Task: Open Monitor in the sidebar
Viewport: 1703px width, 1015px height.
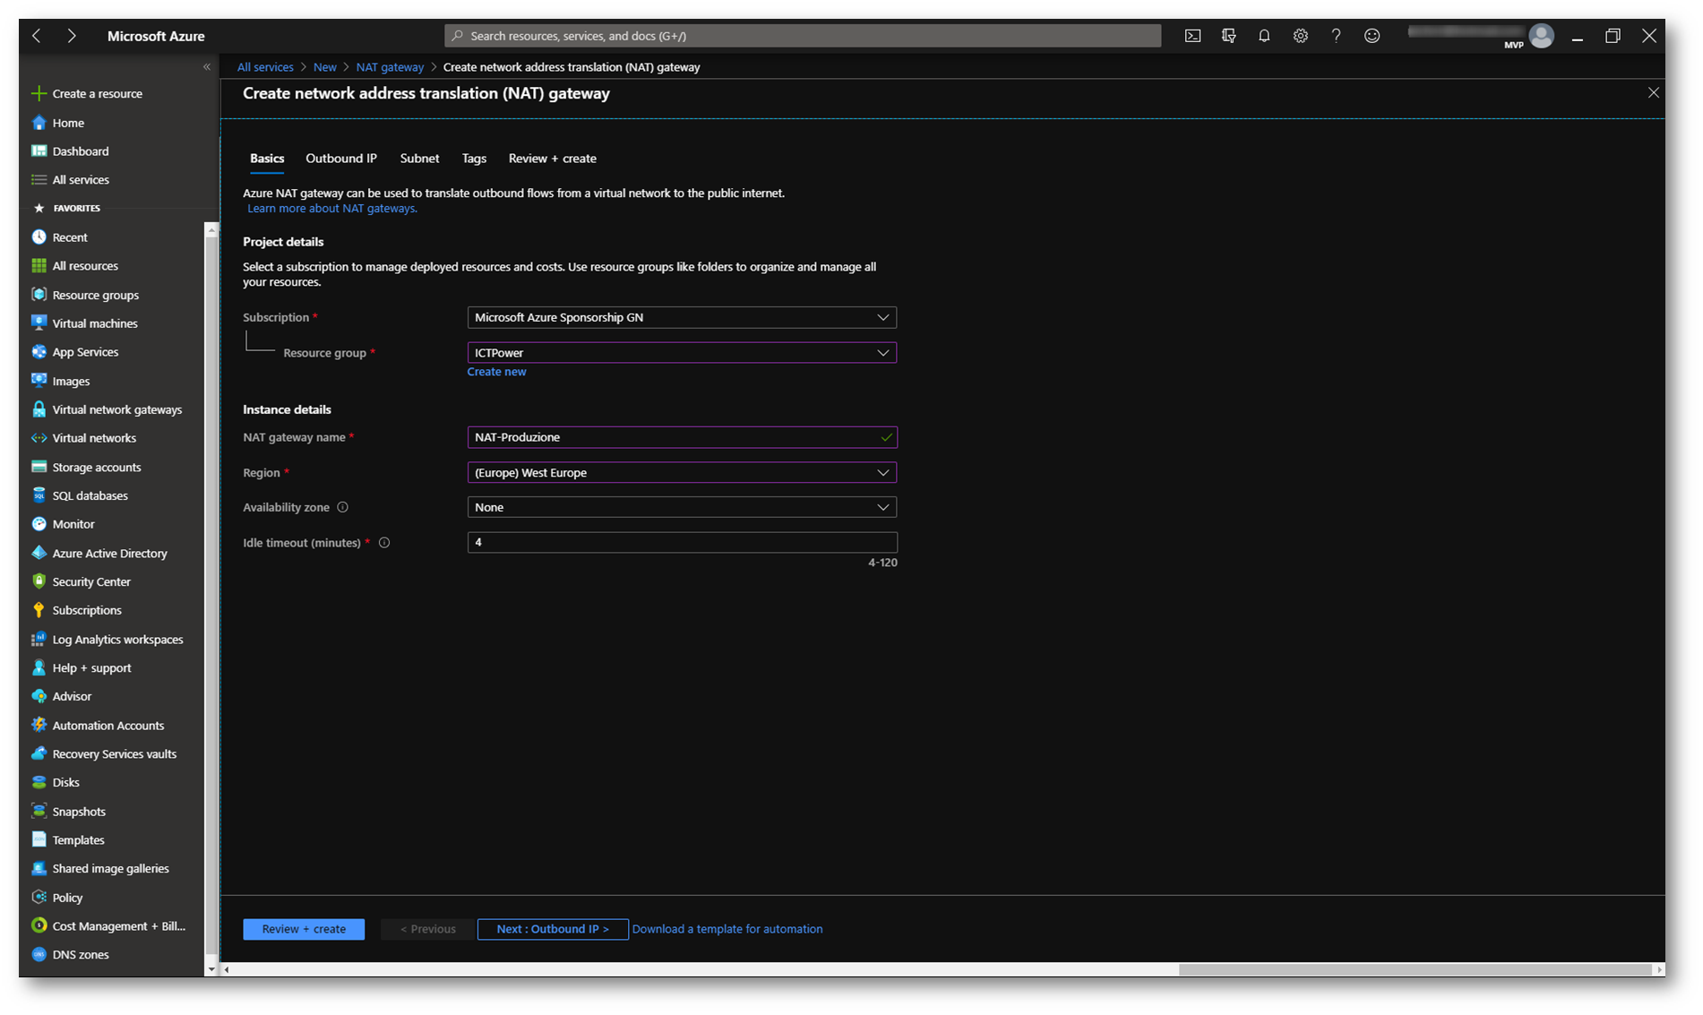Action: tap(73, 524)
